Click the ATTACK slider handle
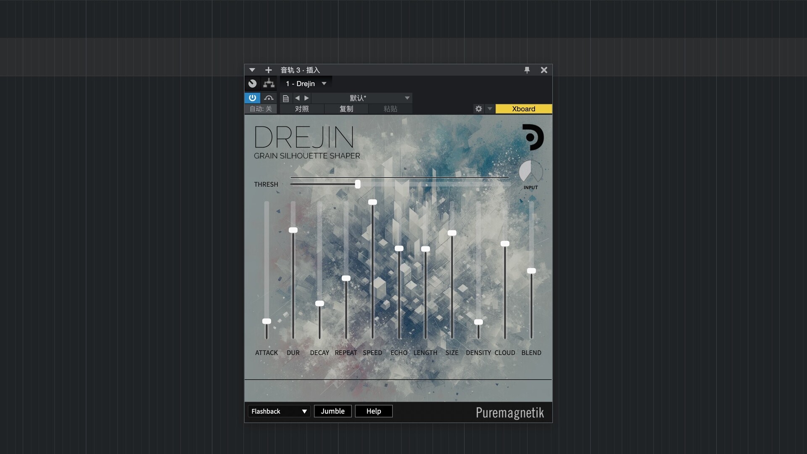807x454 pixels. click(266, 321)
